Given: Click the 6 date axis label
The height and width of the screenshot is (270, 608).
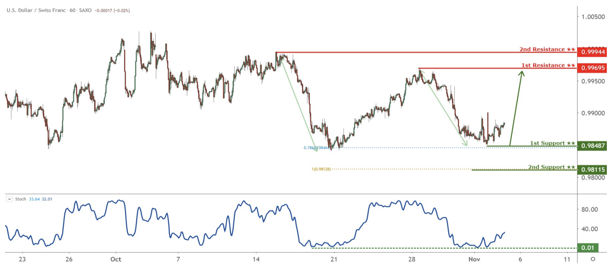Looking at the screenshot, I should click(521, 260).
